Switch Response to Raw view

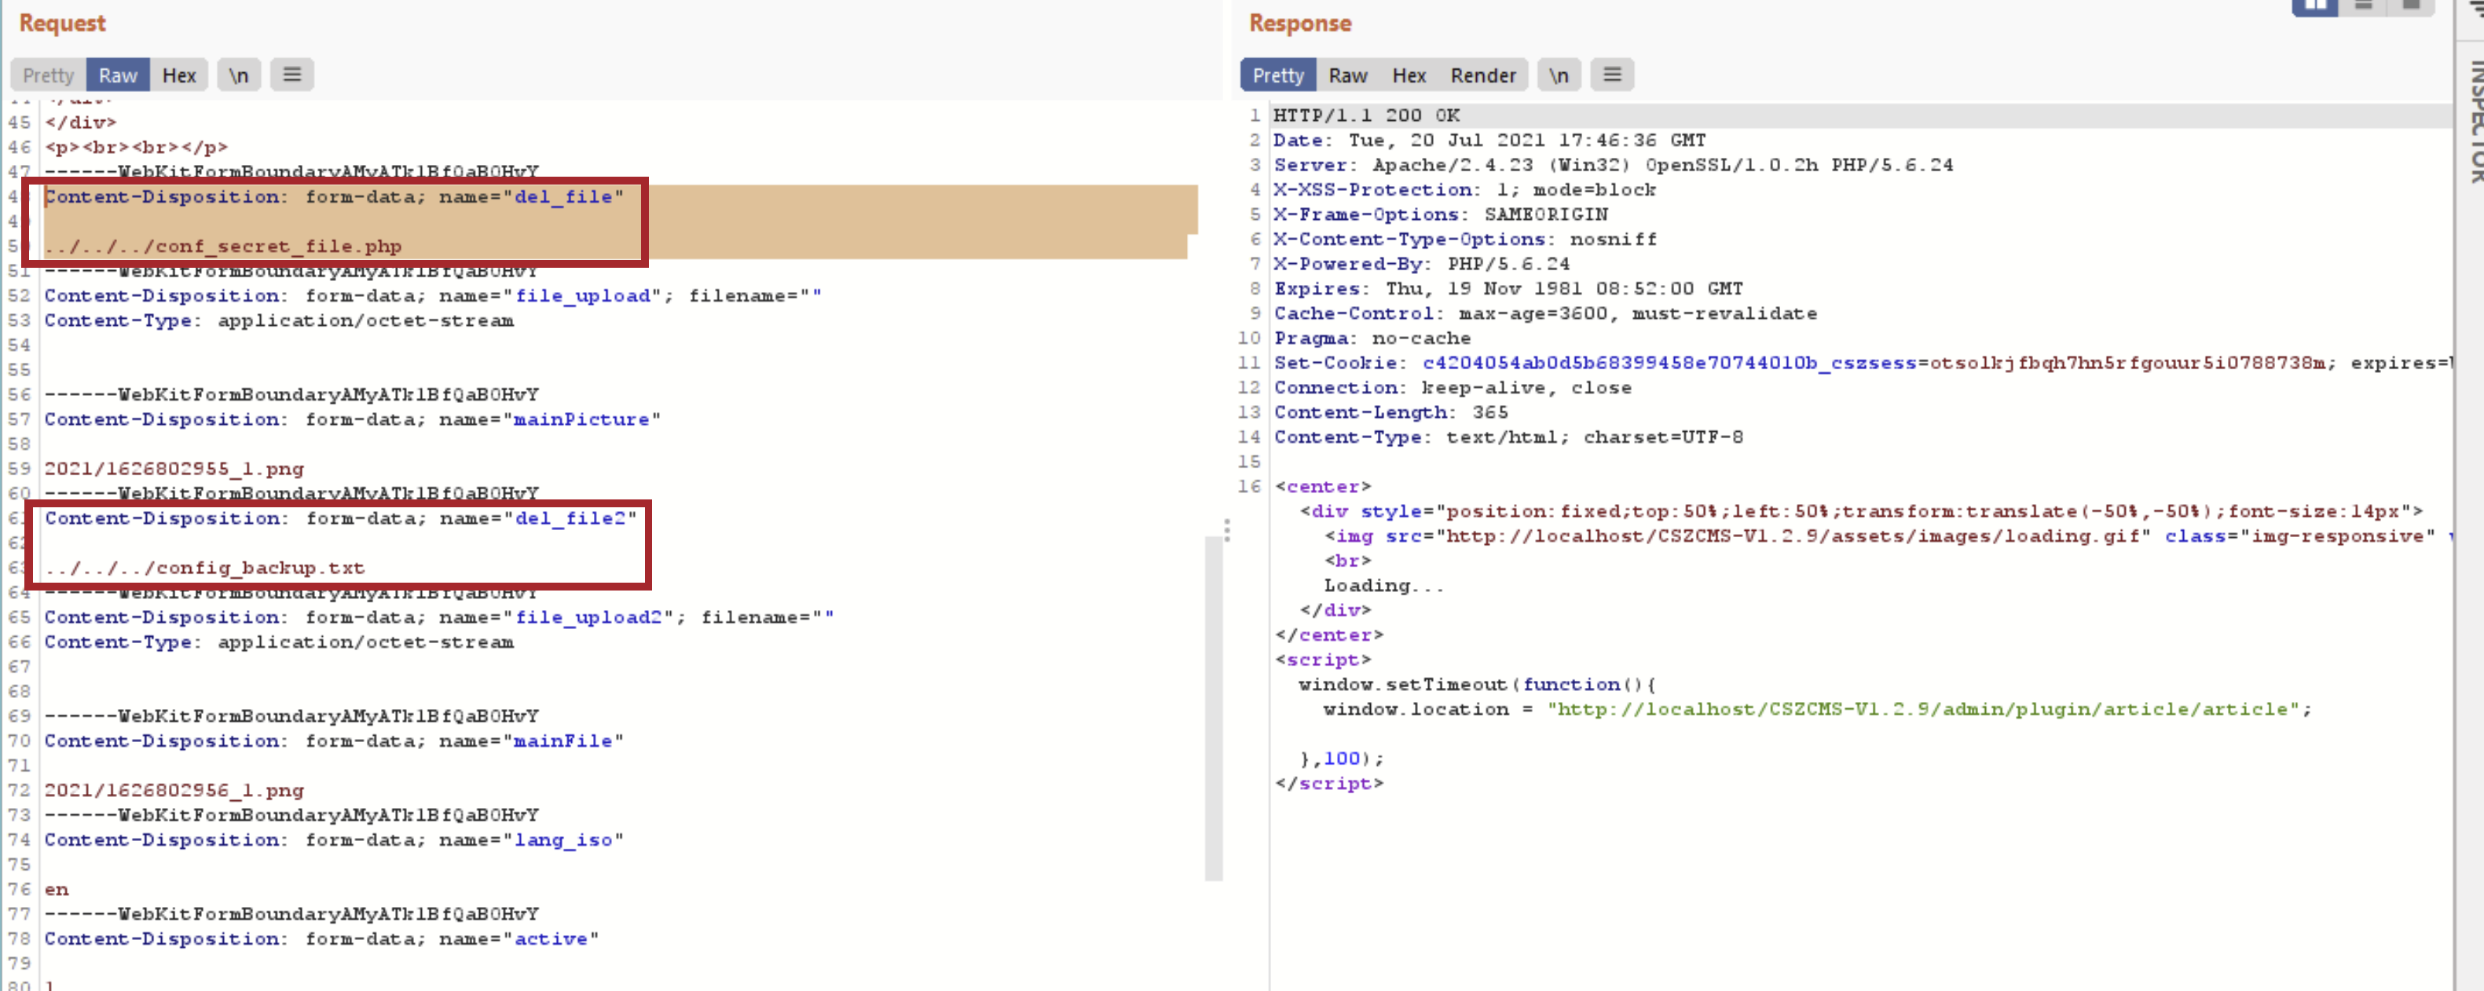point(1347,75)
